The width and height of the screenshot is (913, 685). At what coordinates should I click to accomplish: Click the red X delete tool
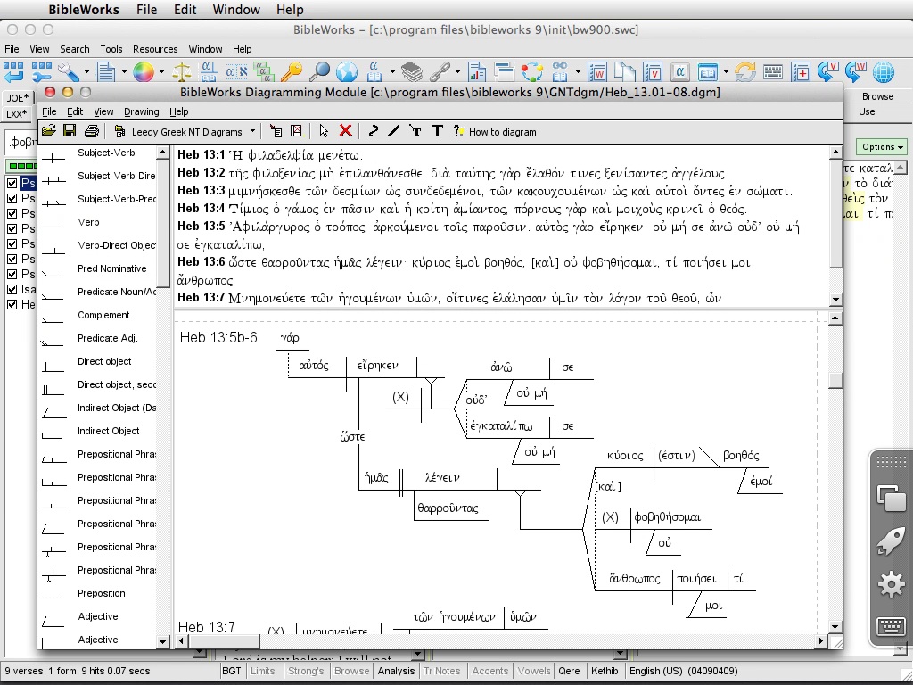[x=346, y=131]
